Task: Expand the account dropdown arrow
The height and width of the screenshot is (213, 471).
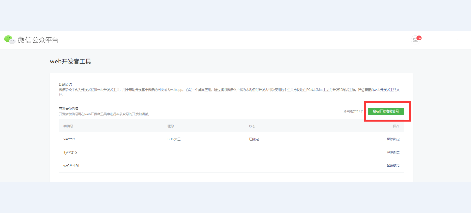Action: [457, 39]
